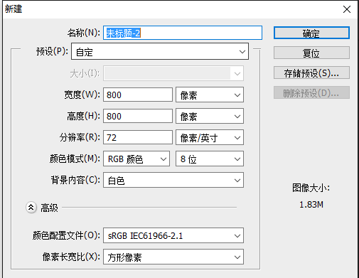Click the 高度 height input field
The width and height of the screenshot is (359, 278).
[138, 116]
